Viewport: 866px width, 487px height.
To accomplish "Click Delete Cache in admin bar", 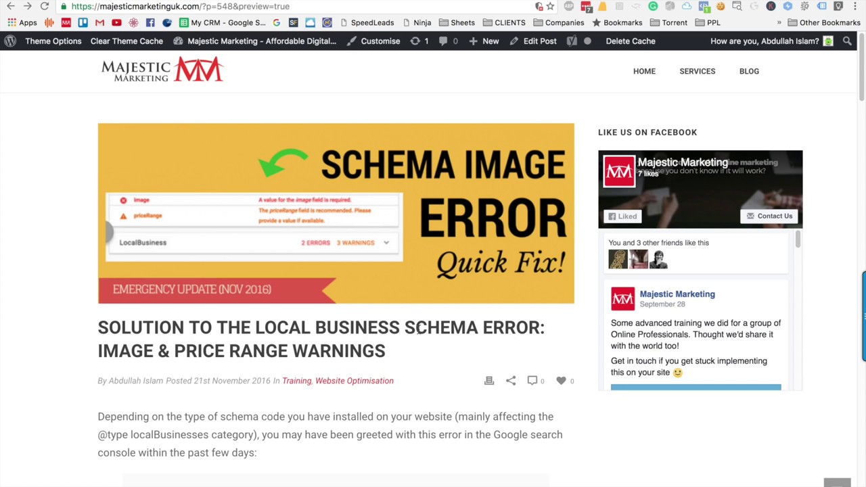I will coord(631,41).
